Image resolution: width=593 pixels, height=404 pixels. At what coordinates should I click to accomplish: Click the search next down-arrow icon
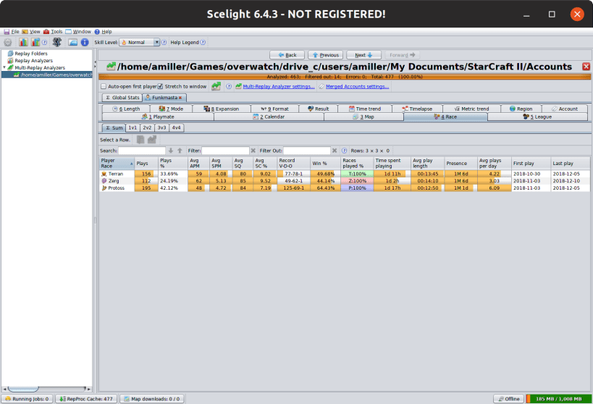coord(171,151)
